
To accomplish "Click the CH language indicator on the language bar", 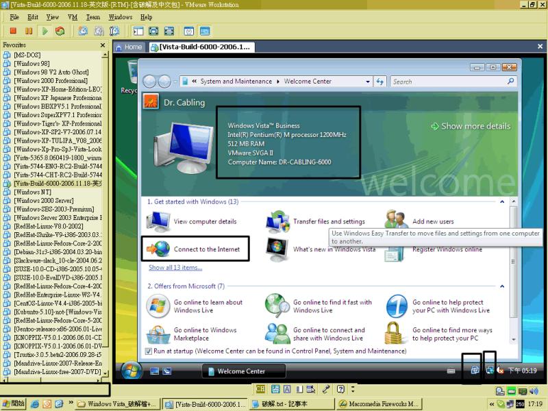I will [260, 389].
